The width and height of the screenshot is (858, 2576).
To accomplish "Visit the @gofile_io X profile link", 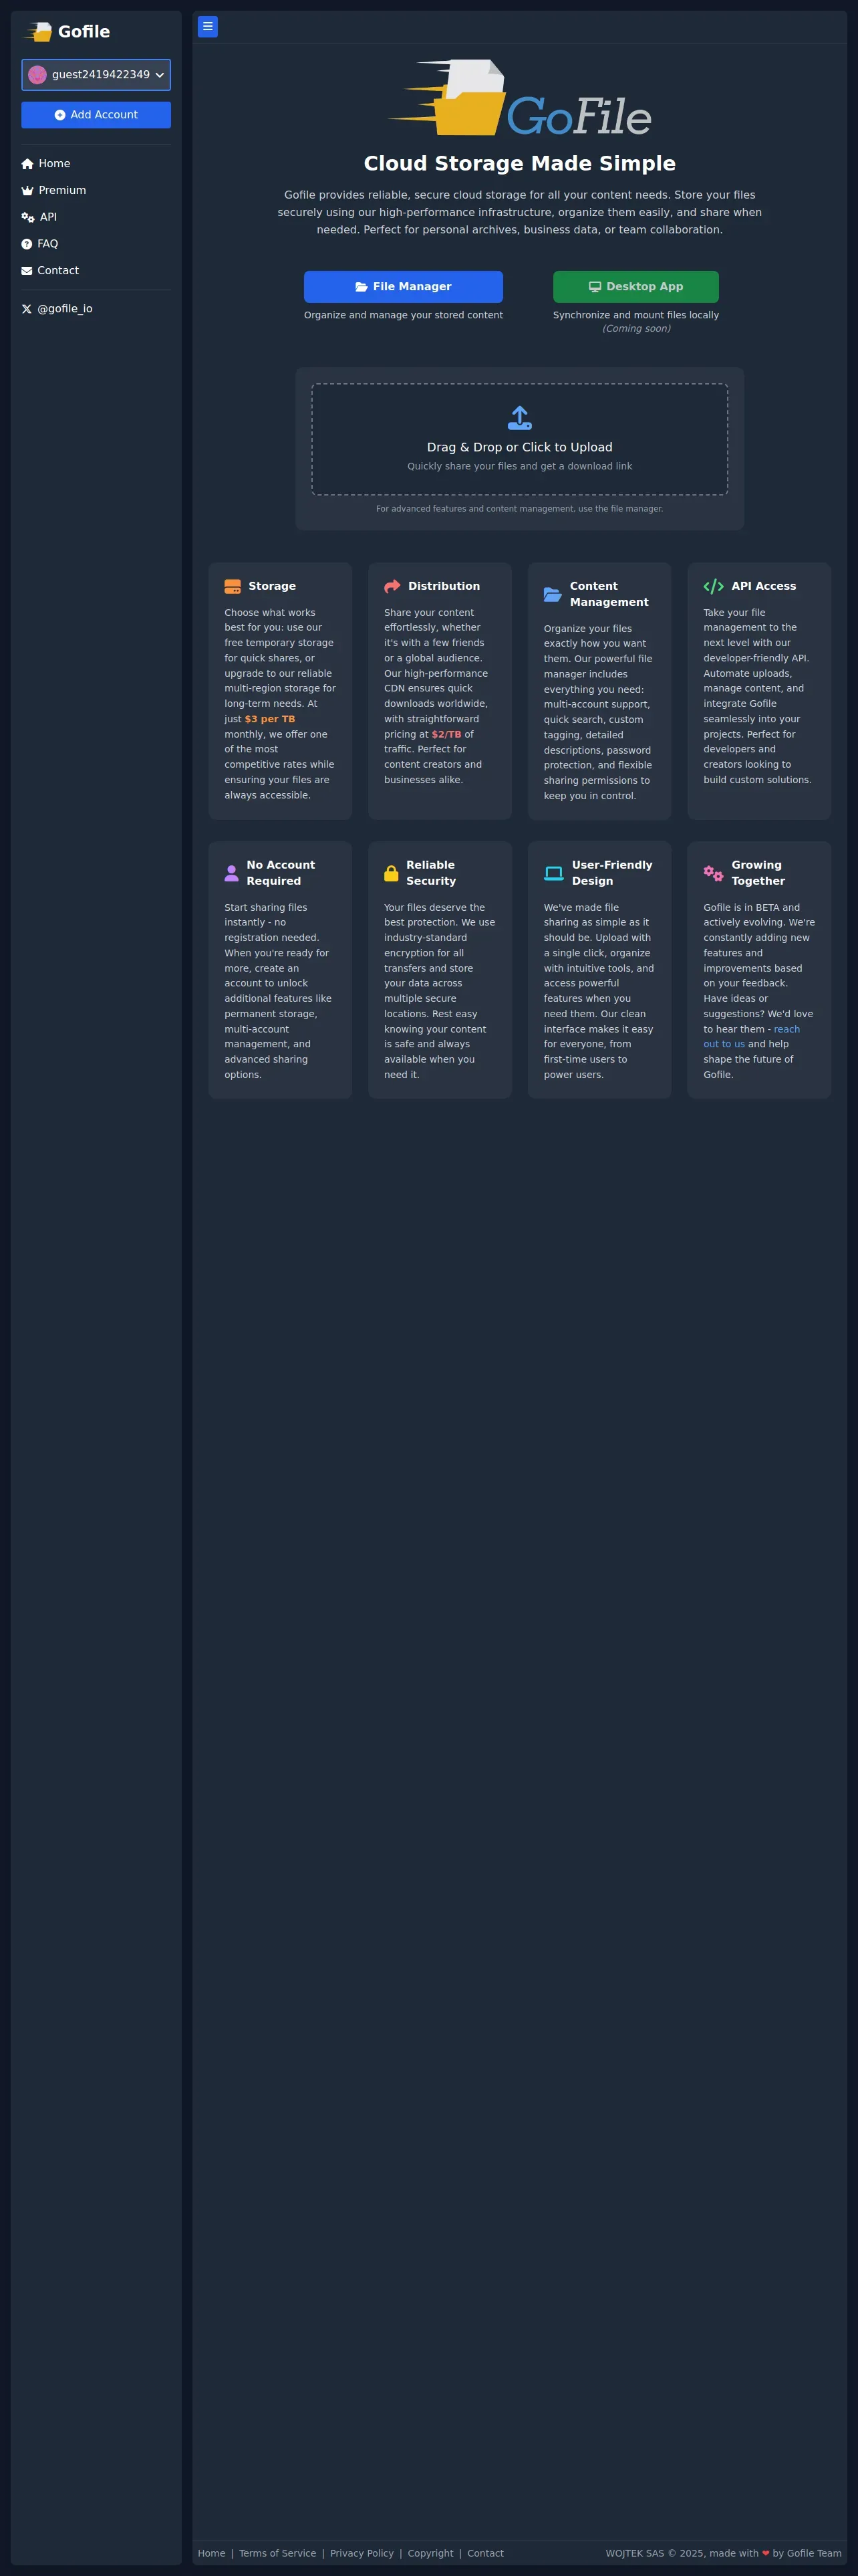I will pos(57,309).
